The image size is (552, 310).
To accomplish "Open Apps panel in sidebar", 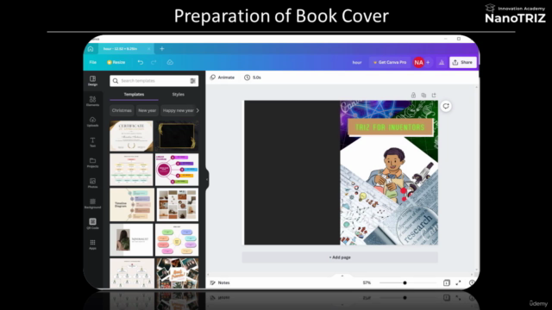I will [x=92, y=245].
